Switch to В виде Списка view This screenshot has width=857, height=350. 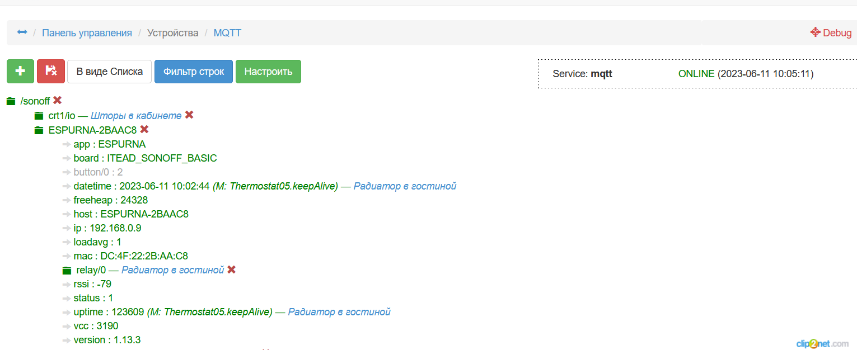109,72
